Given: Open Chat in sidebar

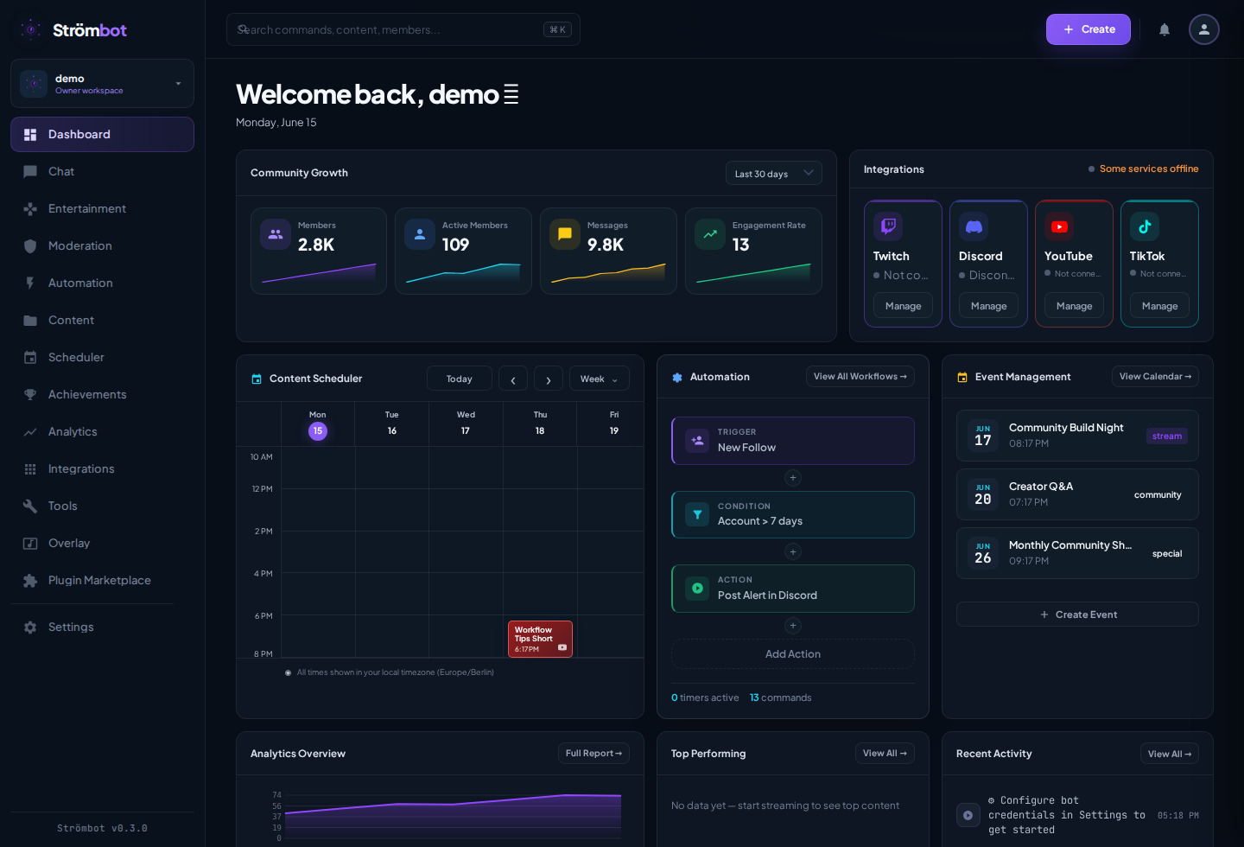Looking at the screenshot, I should [x=102, y=171].
